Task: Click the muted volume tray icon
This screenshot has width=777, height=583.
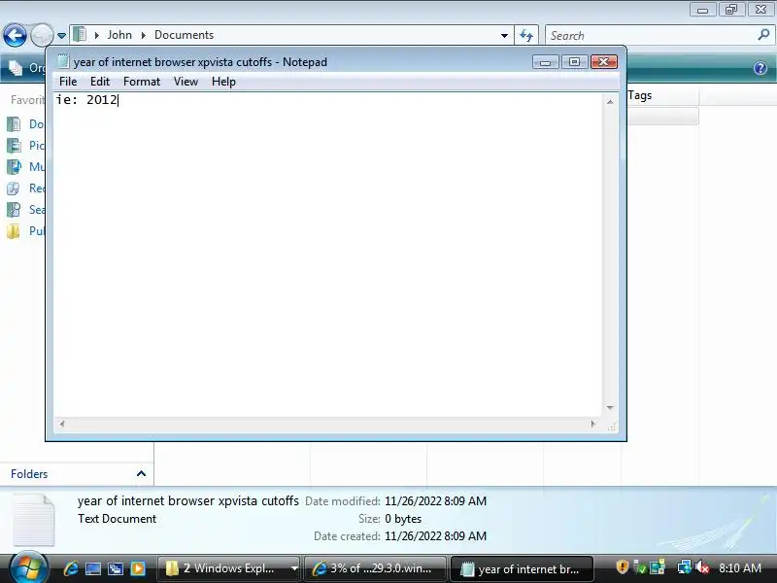Action: (702, 567)
